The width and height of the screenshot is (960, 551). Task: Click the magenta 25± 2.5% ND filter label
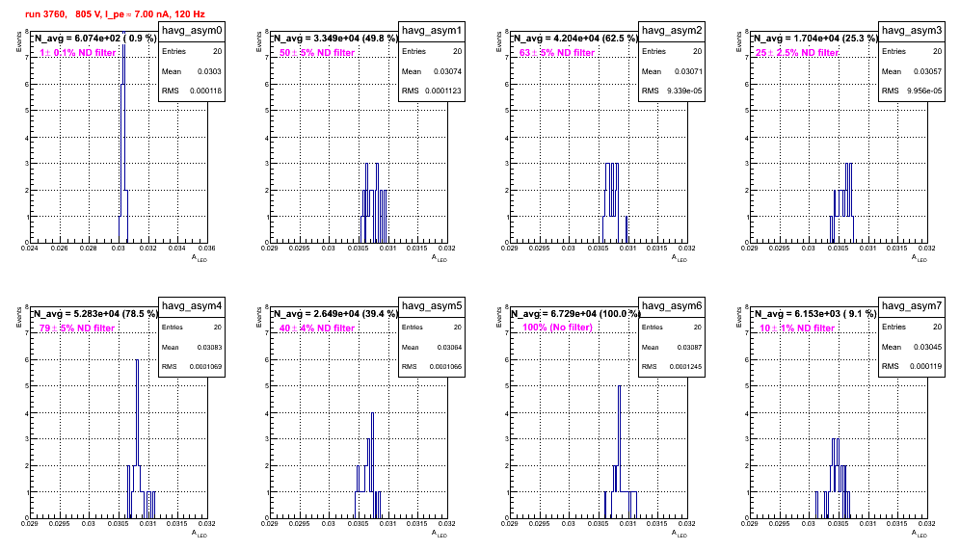(x=797, y=53)
